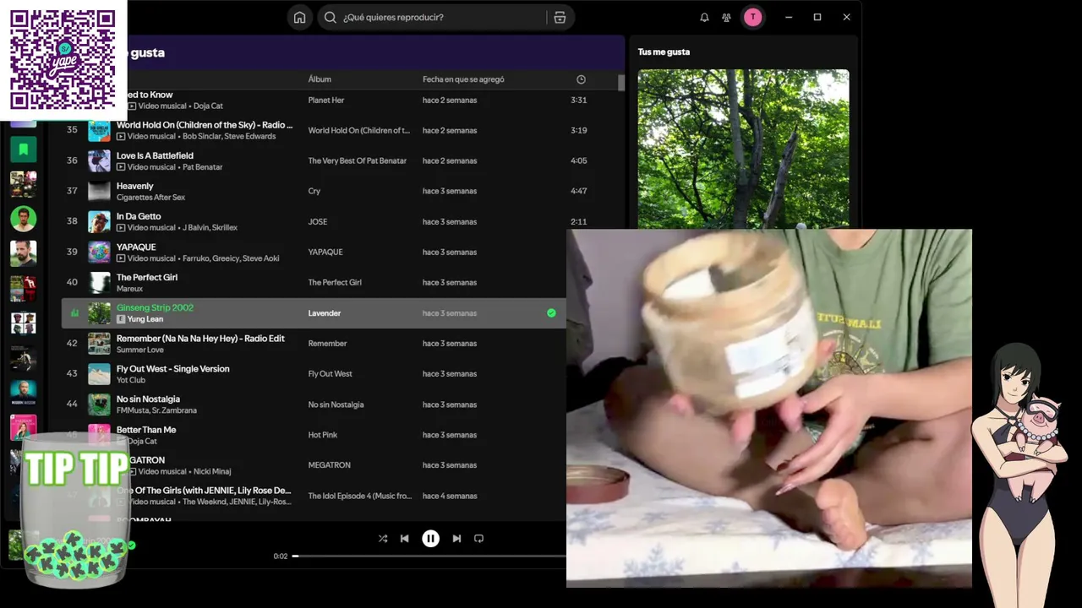Open artist link 'FMMusta, Sr. Zambrana'
Screen dimensions: 1082x608
pyautogui.click(x=156, y=410)
